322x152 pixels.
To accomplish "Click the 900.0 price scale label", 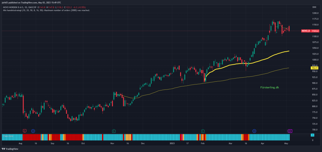I will pyautogui.click(x=314, y=83).
